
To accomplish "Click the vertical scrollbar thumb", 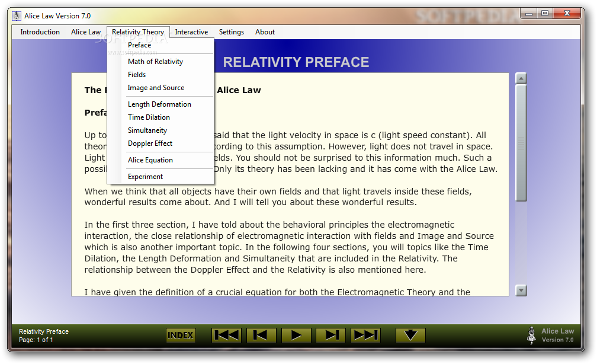I will pos(521,143).
